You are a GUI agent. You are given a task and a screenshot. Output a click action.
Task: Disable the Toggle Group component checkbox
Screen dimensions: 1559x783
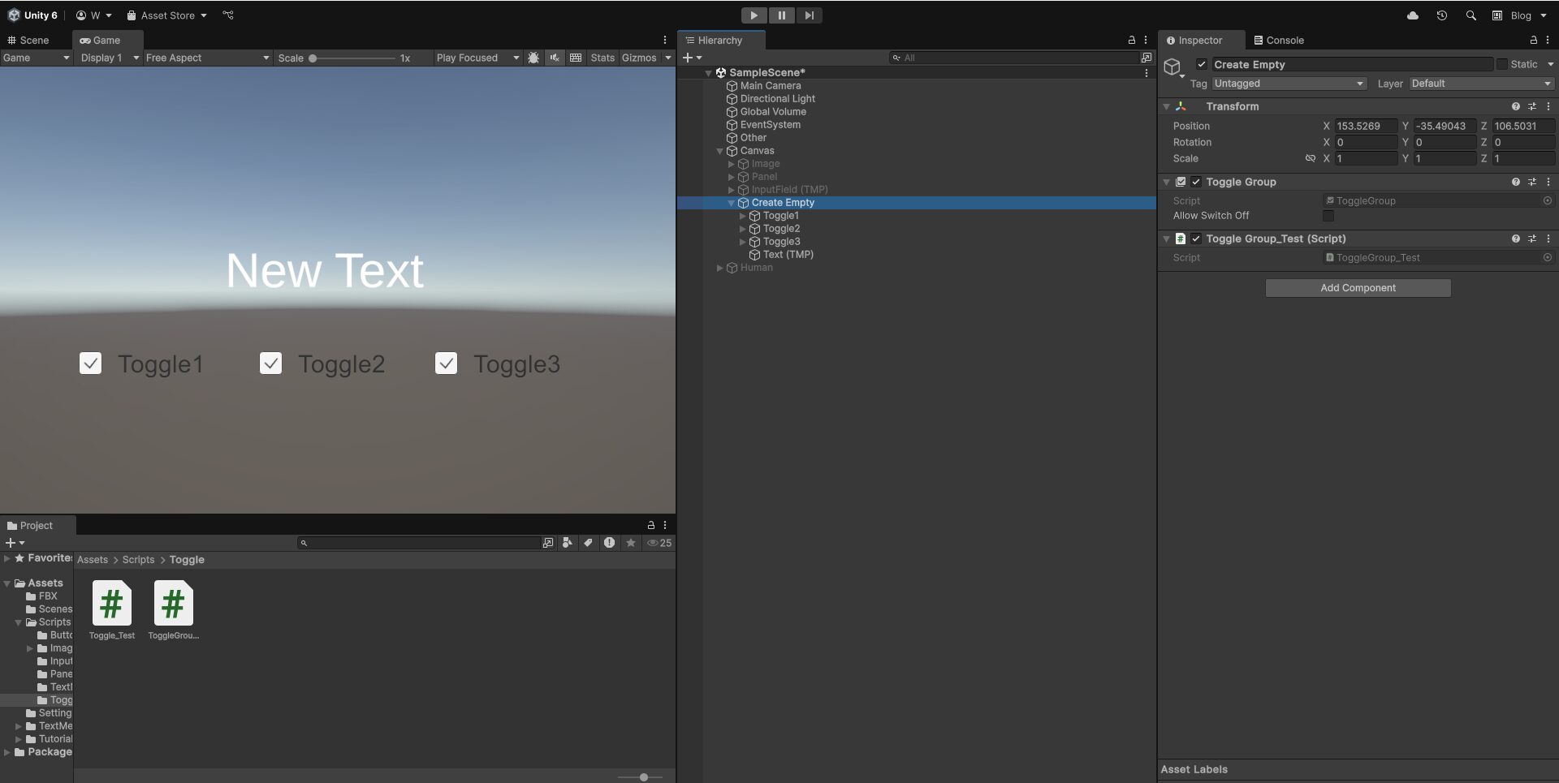point(1197,182)
